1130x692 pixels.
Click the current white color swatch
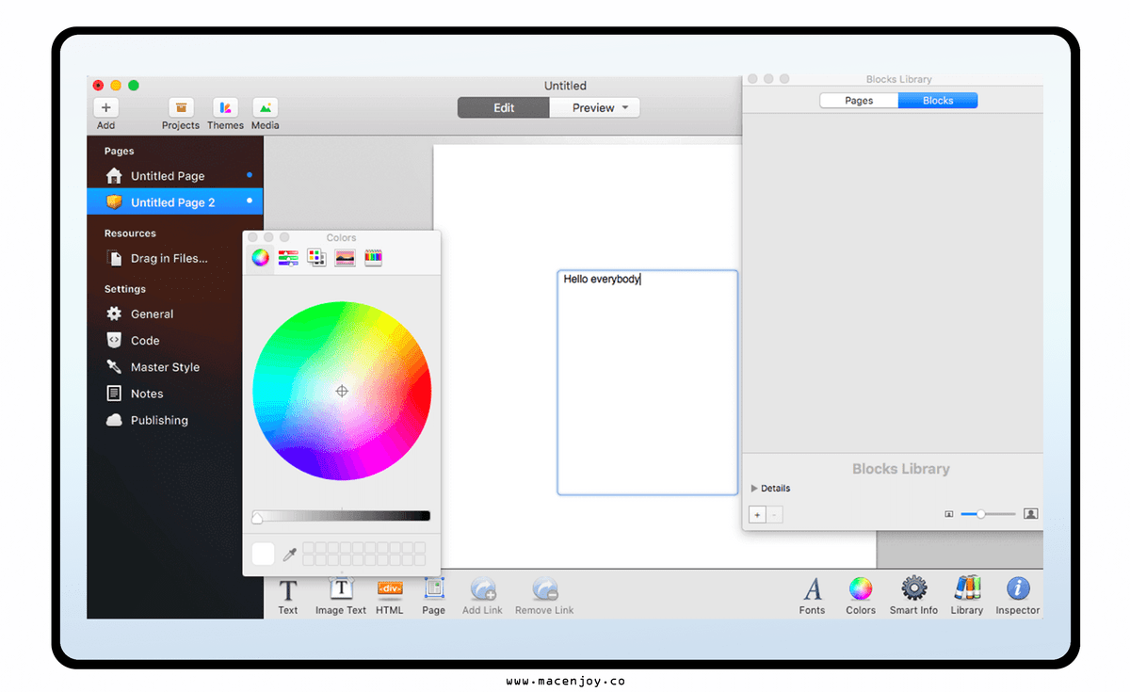[264, 554]
